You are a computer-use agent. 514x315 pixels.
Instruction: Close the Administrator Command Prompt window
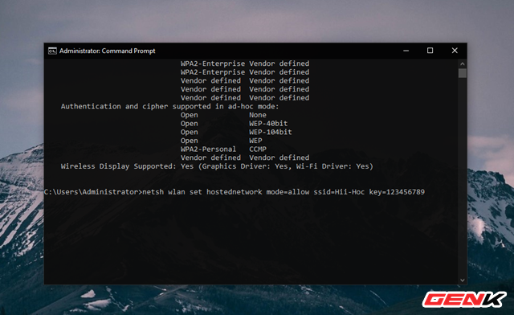(x=455, y=51)
